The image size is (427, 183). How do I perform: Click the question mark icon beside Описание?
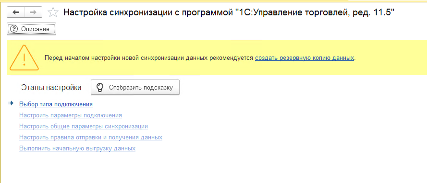pyautogui.click(x=13, y=29)
